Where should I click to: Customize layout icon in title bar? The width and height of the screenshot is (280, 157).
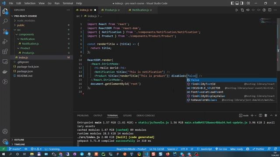click(248, 3)
